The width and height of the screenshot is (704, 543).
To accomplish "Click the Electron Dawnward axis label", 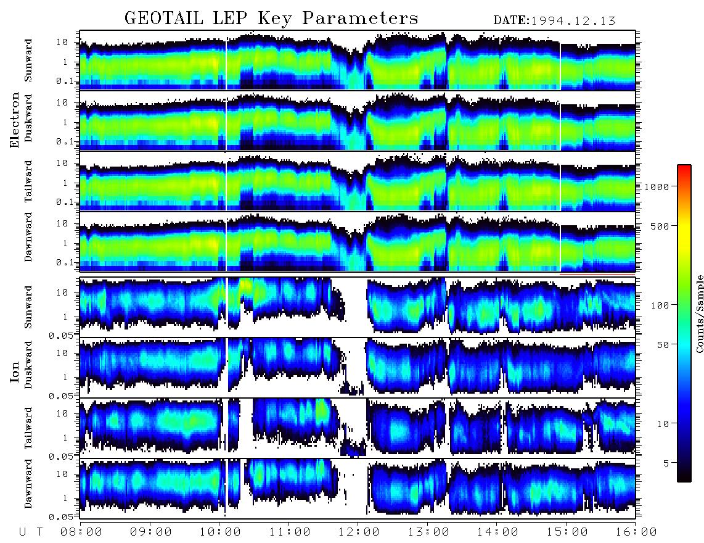I will pyautogui.click(x=28, y=237).
